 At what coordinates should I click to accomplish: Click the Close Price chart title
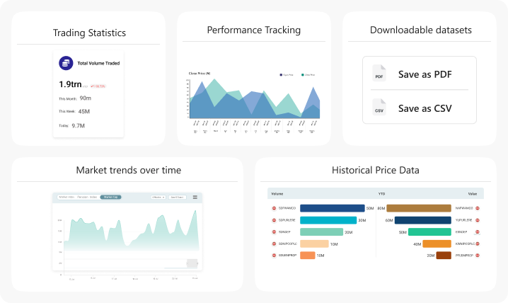200,74
